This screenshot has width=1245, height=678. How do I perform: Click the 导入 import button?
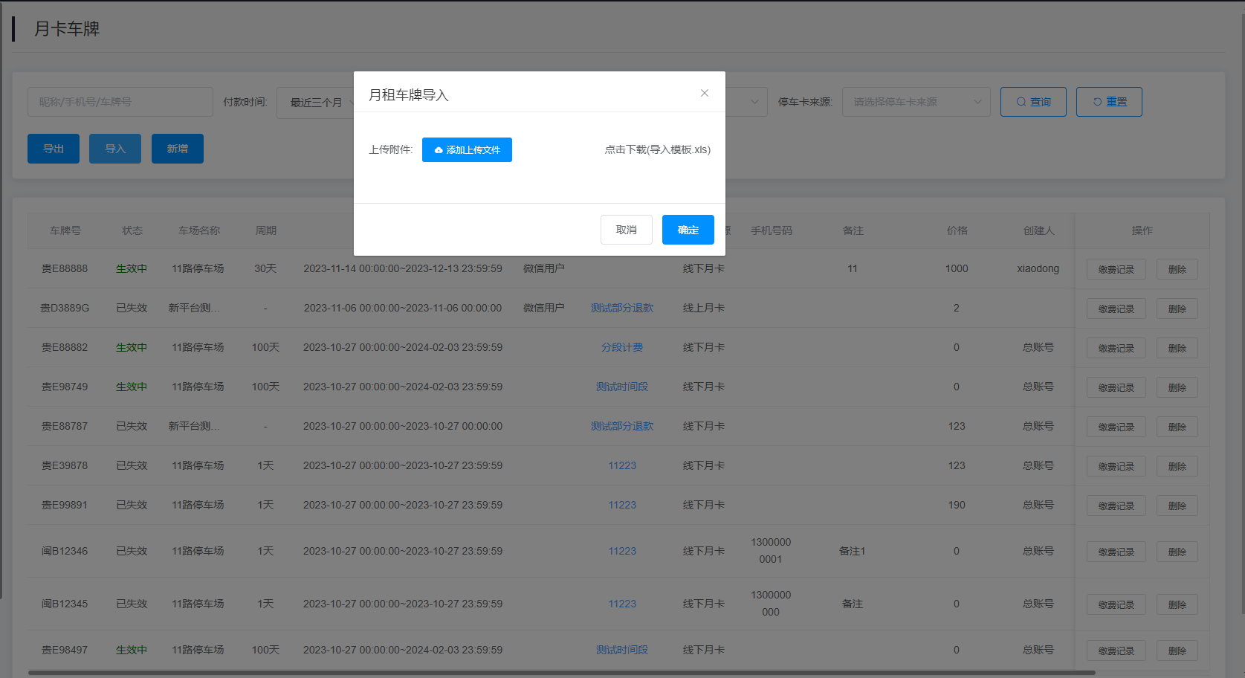click(115, 149)
